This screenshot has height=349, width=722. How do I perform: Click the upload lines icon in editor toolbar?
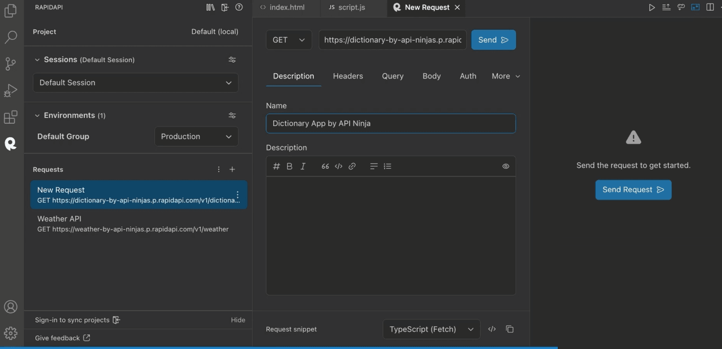pyautogui.click(x=666, y=8)
